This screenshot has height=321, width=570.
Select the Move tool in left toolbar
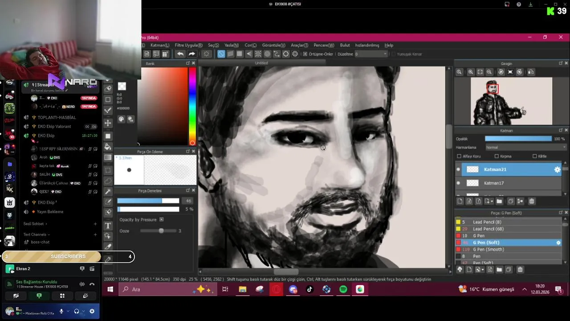pyautogui.click(x=108, y=123)
